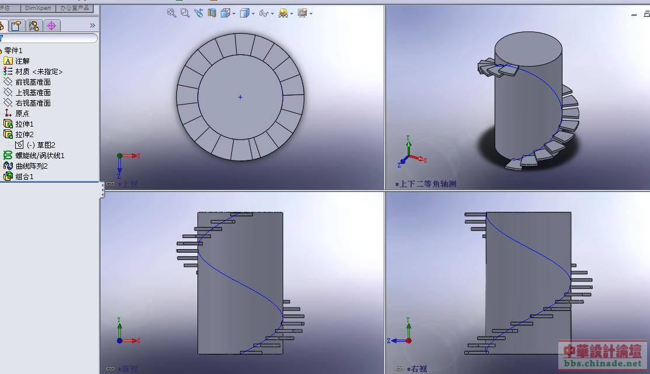Open the PropertyManager tab icon

[x=16, y=26]
